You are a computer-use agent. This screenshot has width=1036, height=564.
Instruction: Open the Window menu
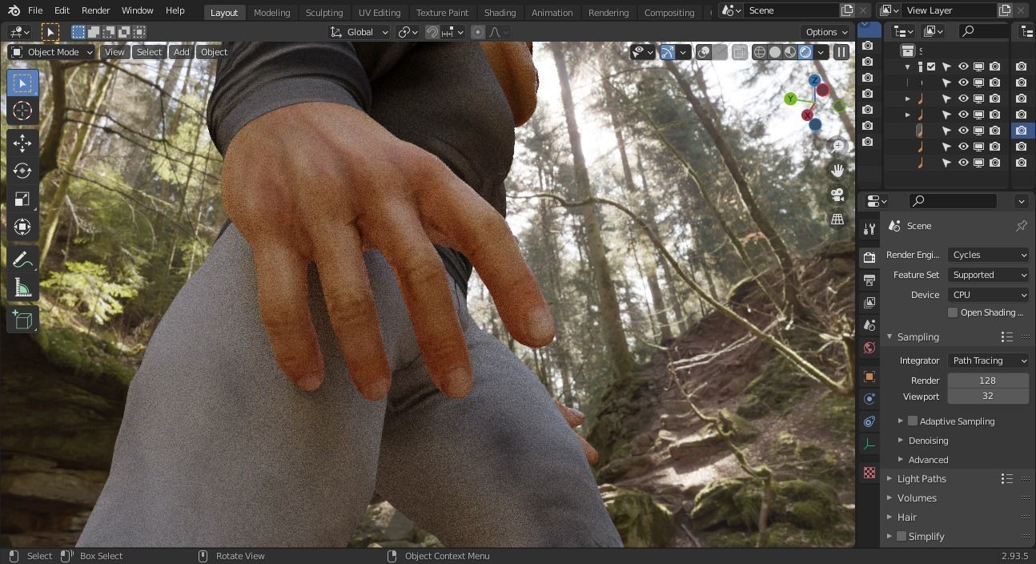[137, 10]
